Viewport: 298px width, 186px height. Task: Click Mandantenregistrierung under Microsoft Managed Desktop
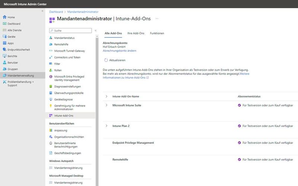tap(69, 183)
